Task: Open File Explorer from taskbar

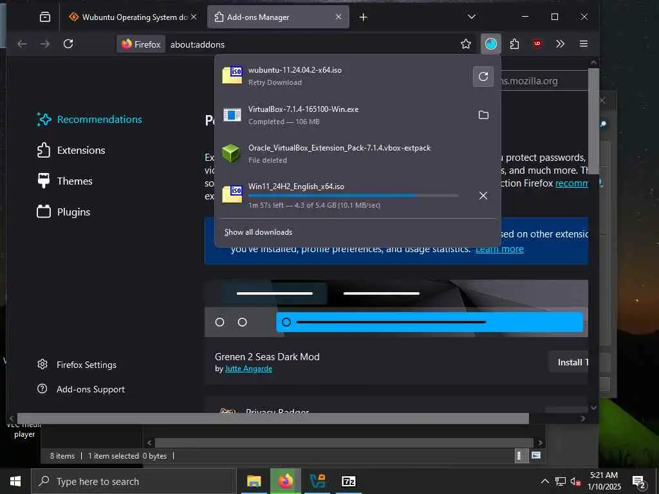Action: tap(254, 481)
